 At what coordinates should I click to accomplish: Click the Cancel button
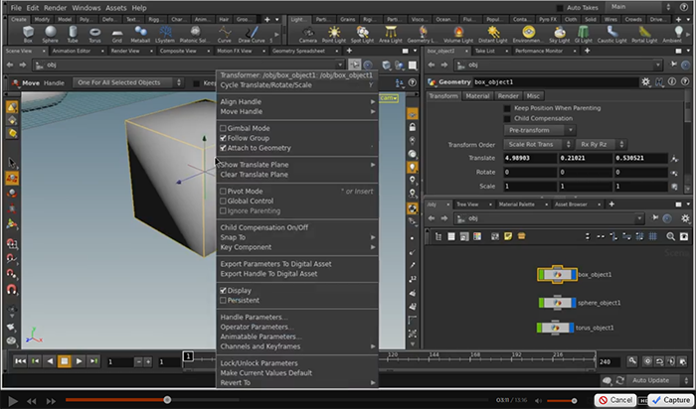[616, 399]
